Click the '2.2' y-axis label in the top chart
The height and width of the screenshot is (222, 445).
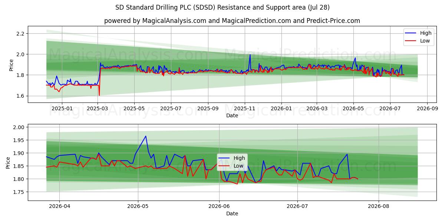(x=20, y=34)
